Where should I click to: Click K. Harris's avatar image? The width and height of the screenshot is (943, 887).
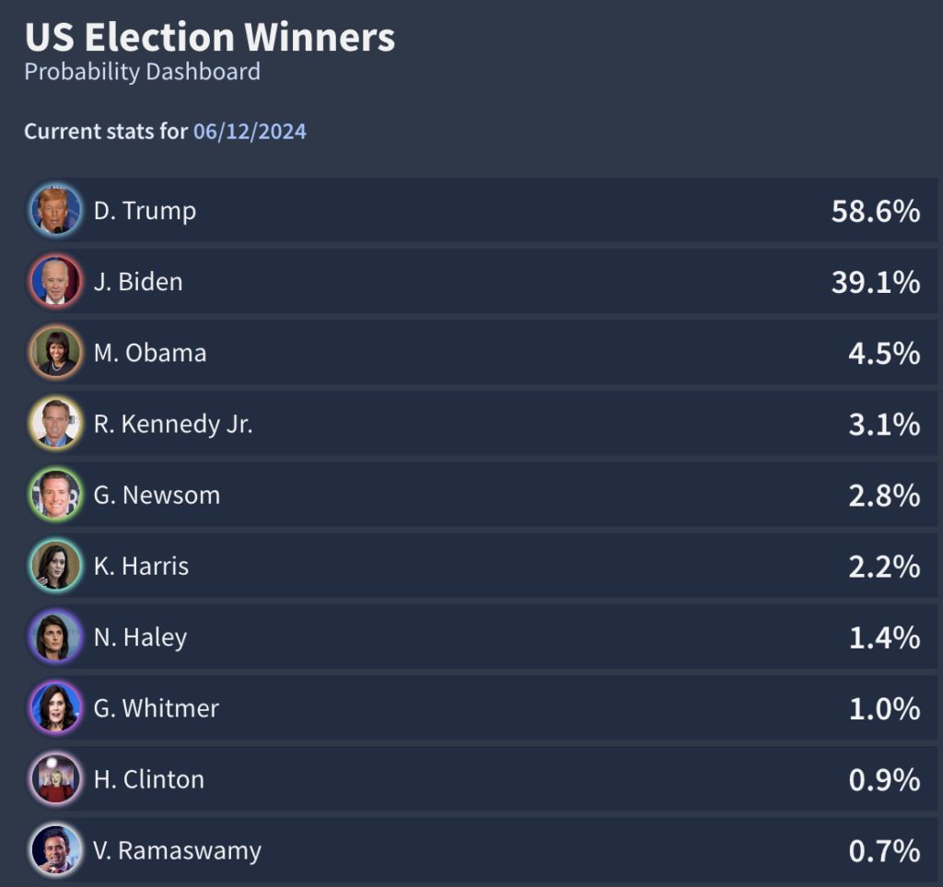pos(55,566)
